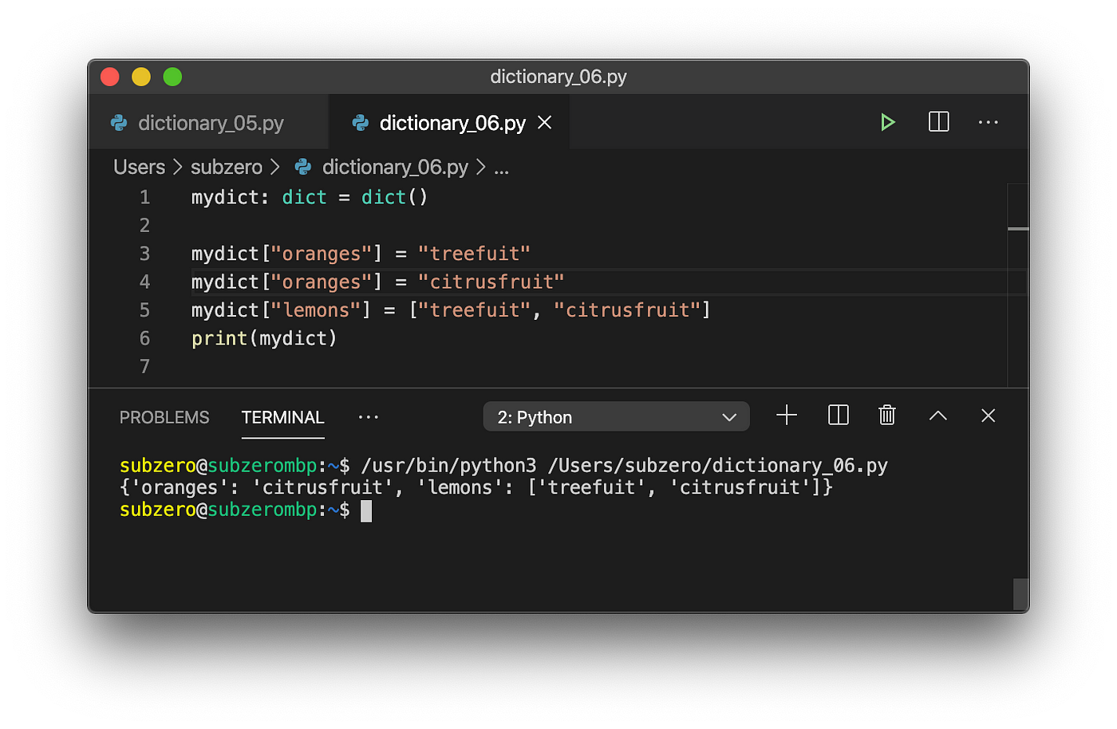This screenshot has height=729, width=1117.
Task: Split the terminal pane
Action: pyautogui.click(x=839, y=415)
